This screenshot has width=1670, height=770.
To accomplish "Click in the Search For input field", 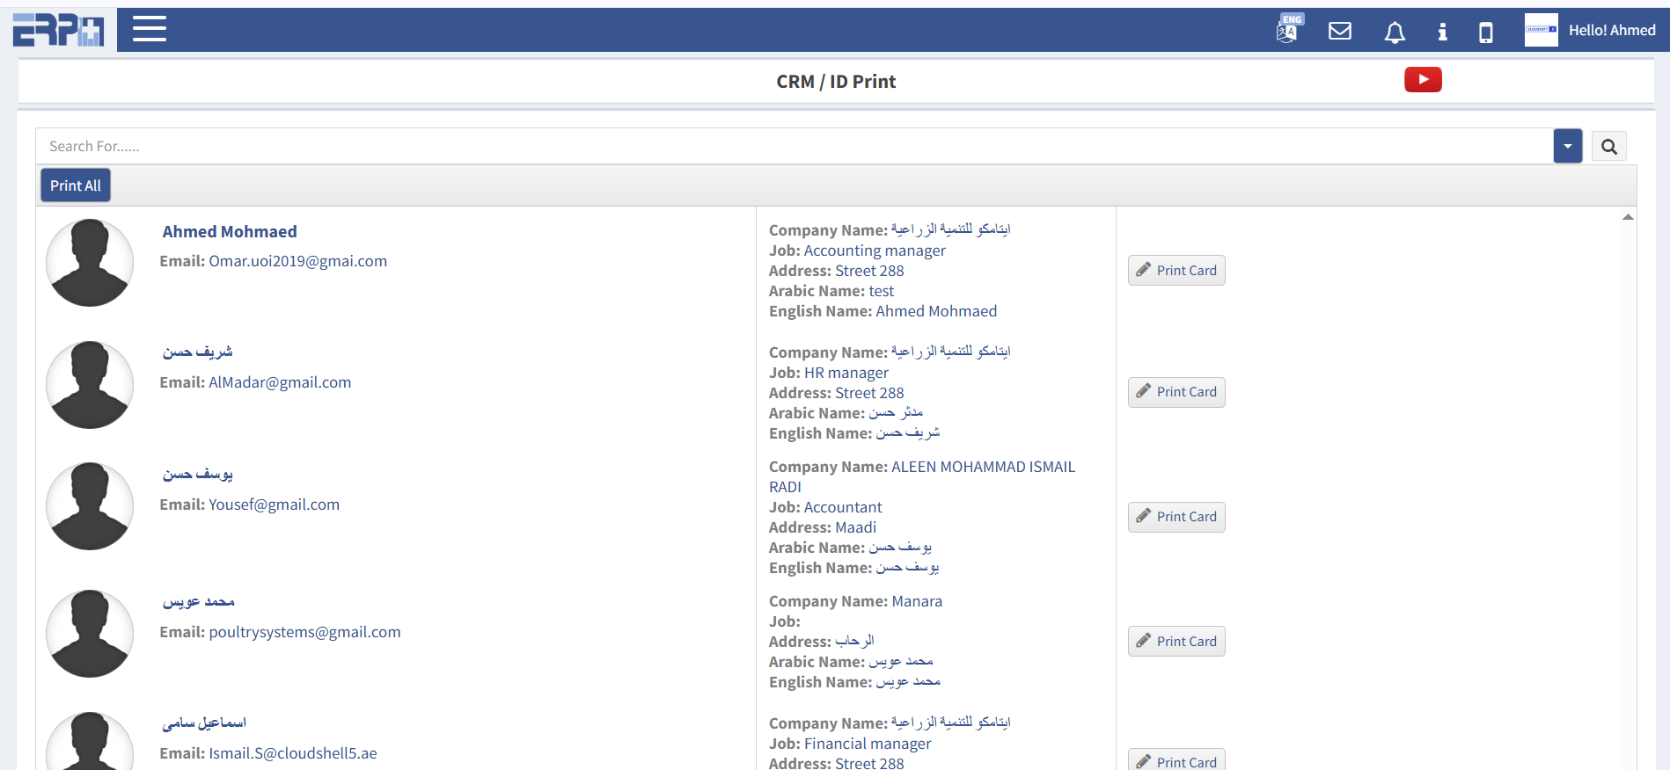I will (x=792, y=147).
